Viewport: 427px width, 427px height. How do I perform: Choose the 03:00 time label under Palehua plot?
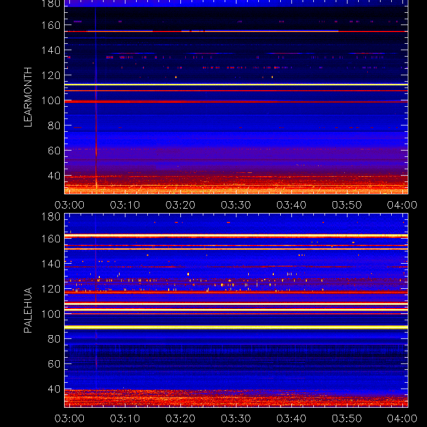pos(69,418)
